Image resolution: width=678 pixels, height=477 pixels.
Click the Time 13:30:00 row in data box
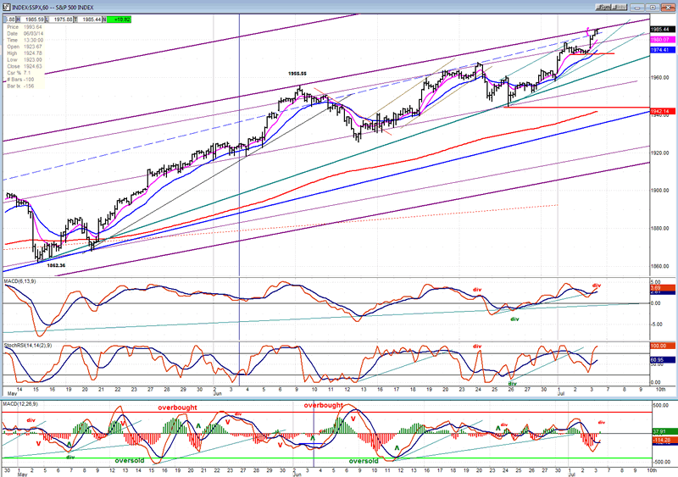pos(25,40)
